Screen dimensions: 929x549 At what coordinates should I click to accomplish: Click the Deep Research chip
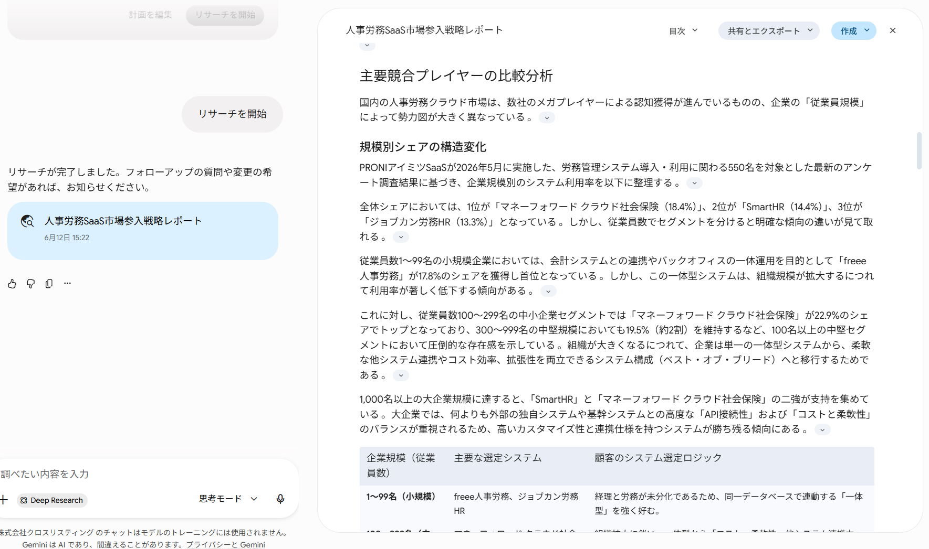52,500
